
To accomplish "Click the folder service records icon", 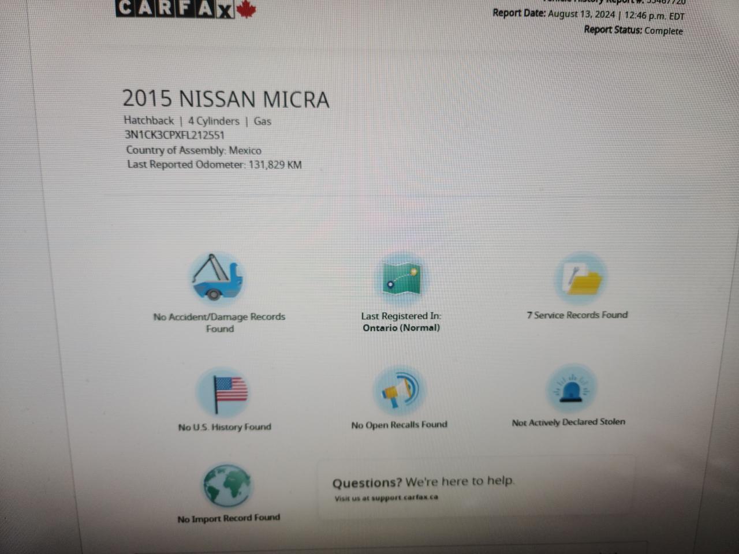I will (580, 279).
